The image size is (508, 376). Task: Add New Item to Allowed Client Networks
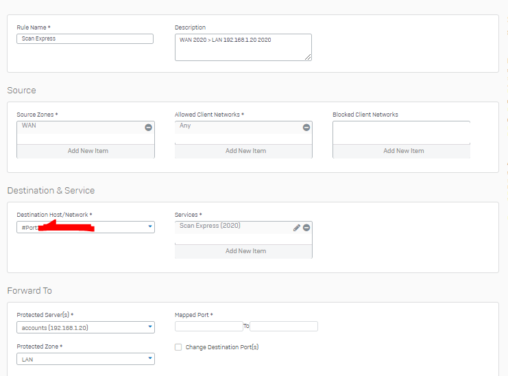coord(245,151)
